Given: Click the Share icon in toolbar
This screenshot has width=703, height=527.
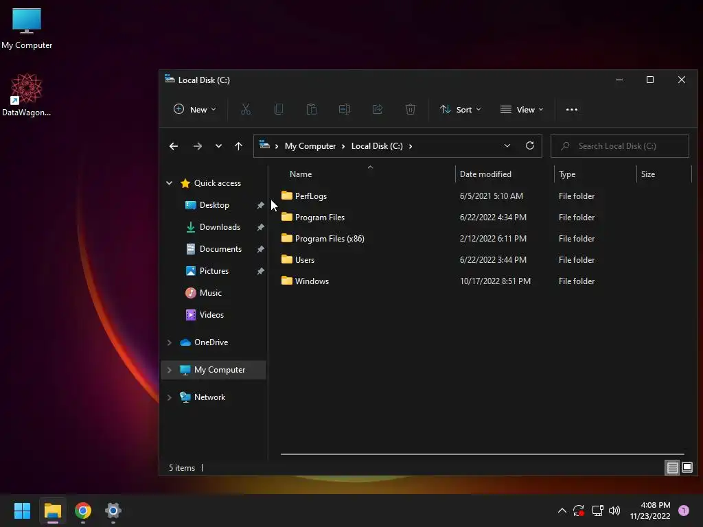Looking at the screenshot, I should point(378,109).
